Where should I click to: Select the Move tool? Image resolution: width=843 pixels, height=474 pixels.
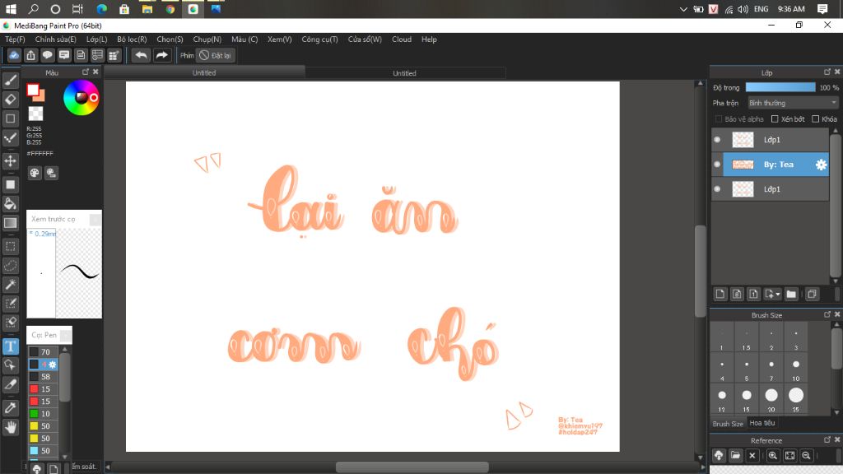click(x=10, y=160)
